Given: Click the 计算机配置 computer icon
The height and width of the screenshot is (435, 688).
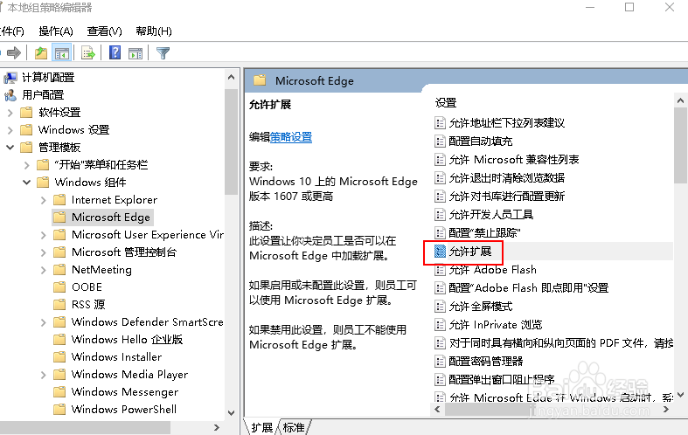Looking at the screenshot, I should 10,78.
